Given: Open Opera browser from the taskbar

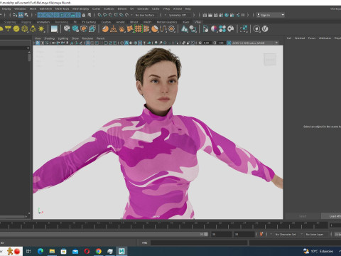Looking at the screenshot, I should pyautogui.click(x=87, y=251).
